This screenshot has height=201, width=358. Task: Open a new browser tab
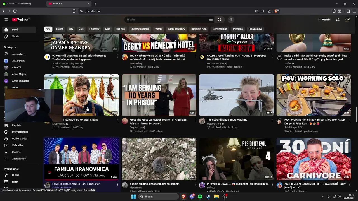pos(95,4)
